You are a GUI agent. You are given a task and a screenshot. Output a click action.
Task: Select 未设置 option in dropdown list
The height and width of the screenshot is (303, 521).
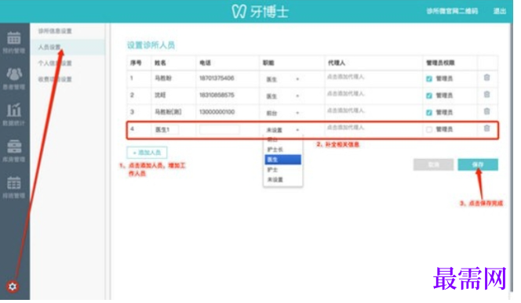click(x=282, y=179)
